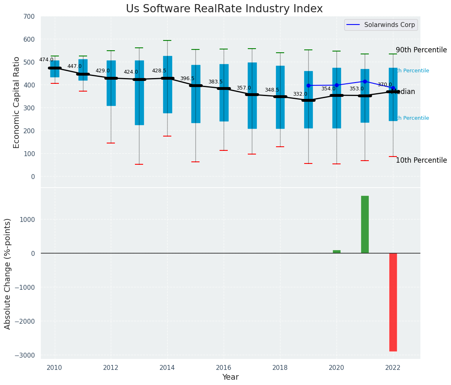Click the 2010 median marker labeled 474.0

click(55, 68)
